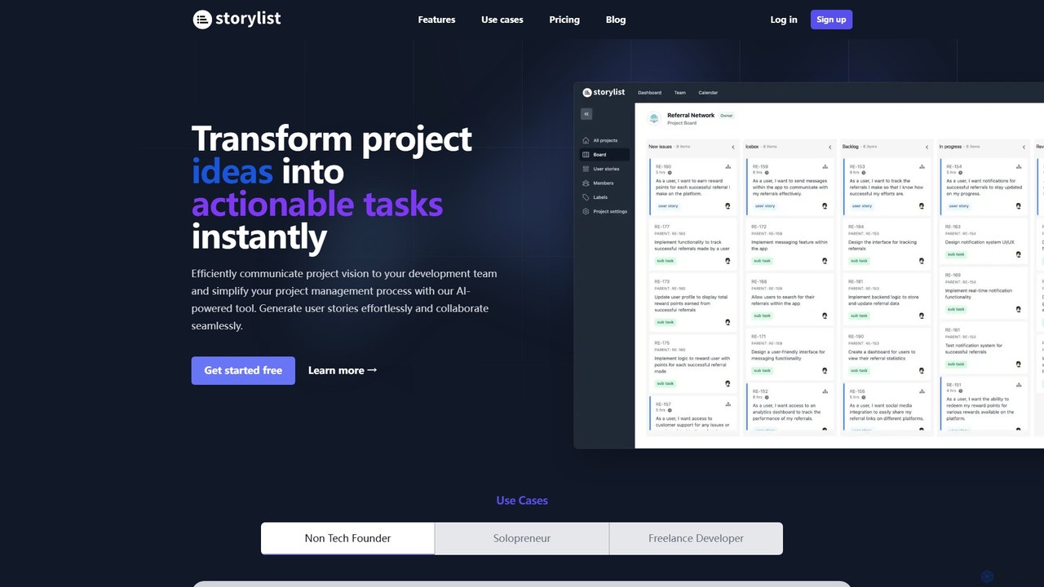Click the assignee avatar on card RE-190
Viewport: 1044px width, 587px height.
(922, 370)
